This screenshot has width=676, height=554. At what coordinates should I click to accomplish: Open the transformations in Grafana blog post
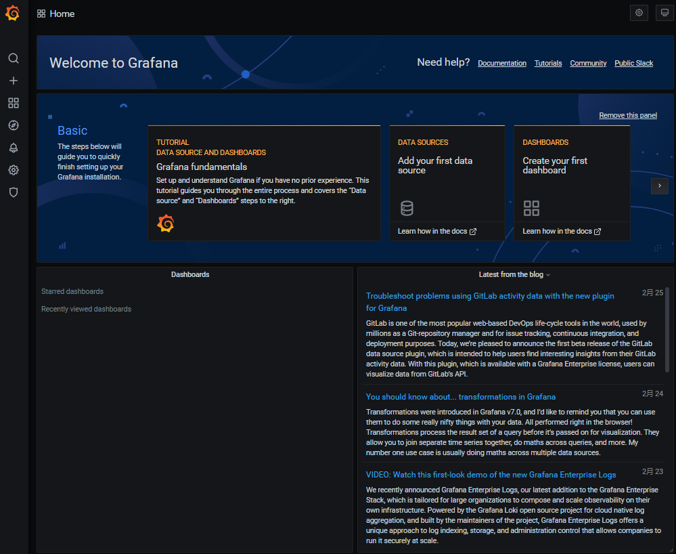click(x=460, y=397)
